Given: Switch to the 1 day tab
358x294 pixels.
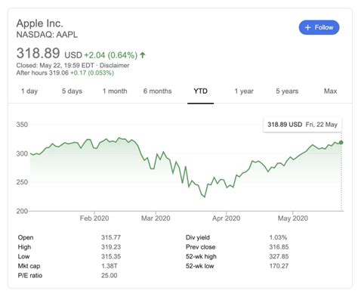Looking at the screenshot, I should coord(29,91).
